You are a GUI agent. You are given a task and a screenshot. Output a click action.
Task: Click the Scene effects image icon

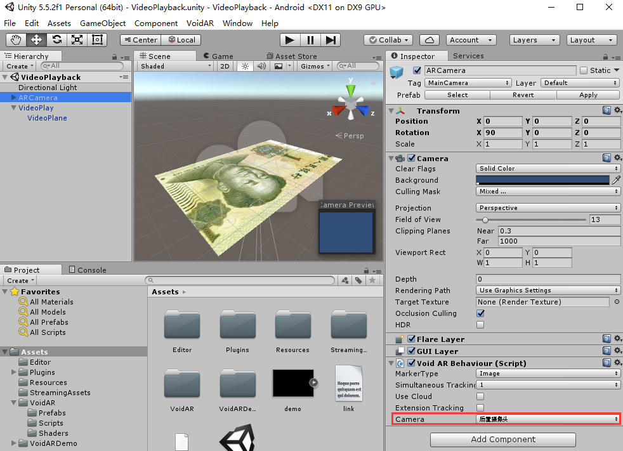279,66
